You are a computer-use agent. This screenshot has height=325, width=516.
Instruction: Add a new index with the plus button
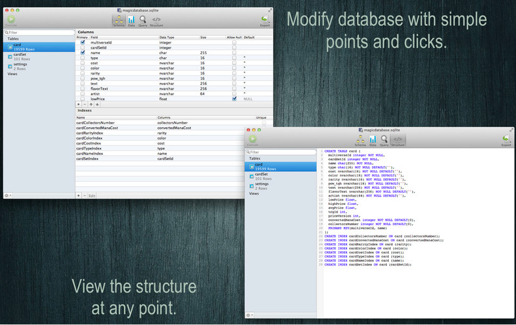pos(79,195)
